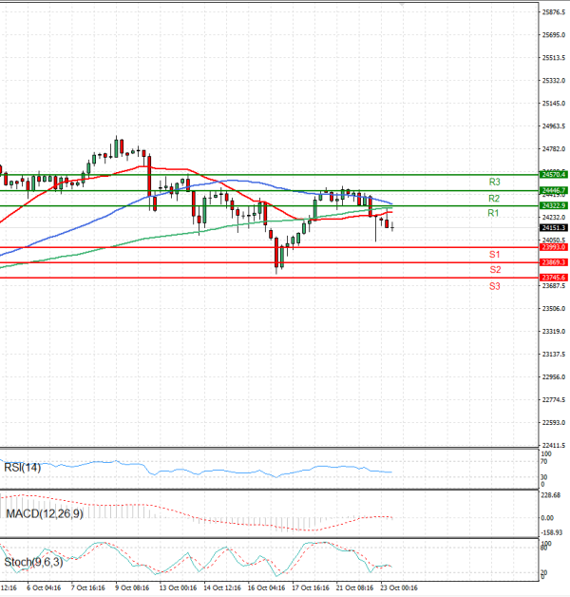Click the 16 Oct 04:16 time label
Screen dimensions: 570x597
[x=267, y=588]
